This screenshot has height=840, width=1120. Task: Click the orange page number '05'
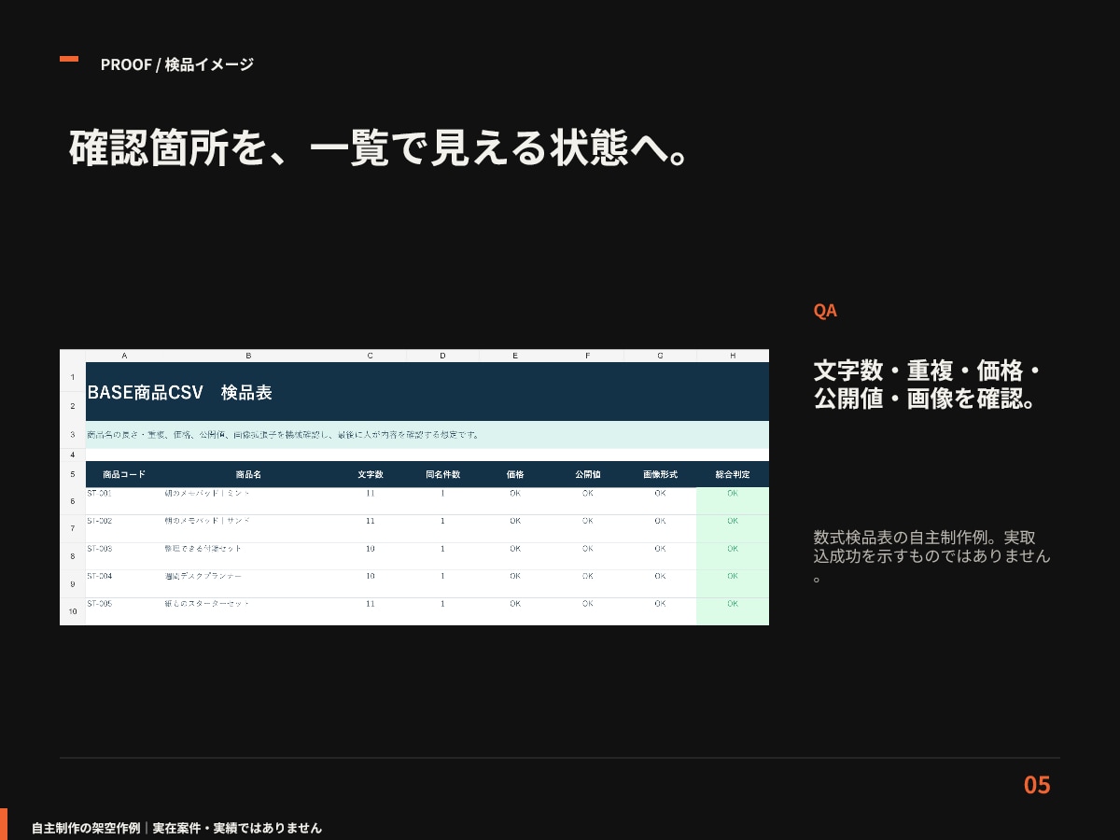(x=1037, y=785)
